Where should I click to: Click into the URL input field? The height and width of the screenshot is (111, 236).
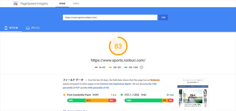(x=110, y=17)
